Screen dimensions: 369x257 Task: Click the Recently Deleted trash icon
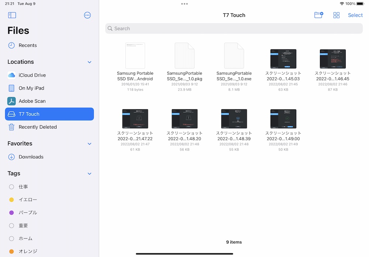click(11, 127)
